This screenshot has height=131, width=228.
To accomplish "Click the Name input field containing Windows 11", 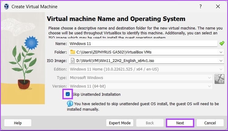I will click(143, 43).
